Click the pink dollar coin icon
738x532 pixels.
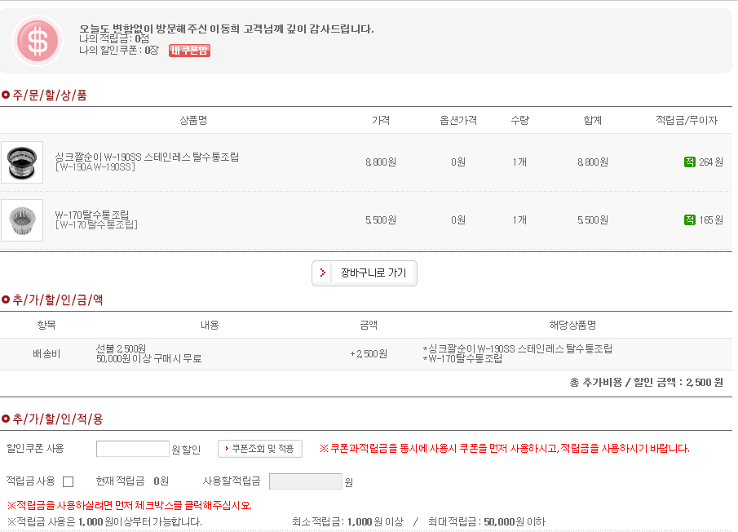pos(37,41)
